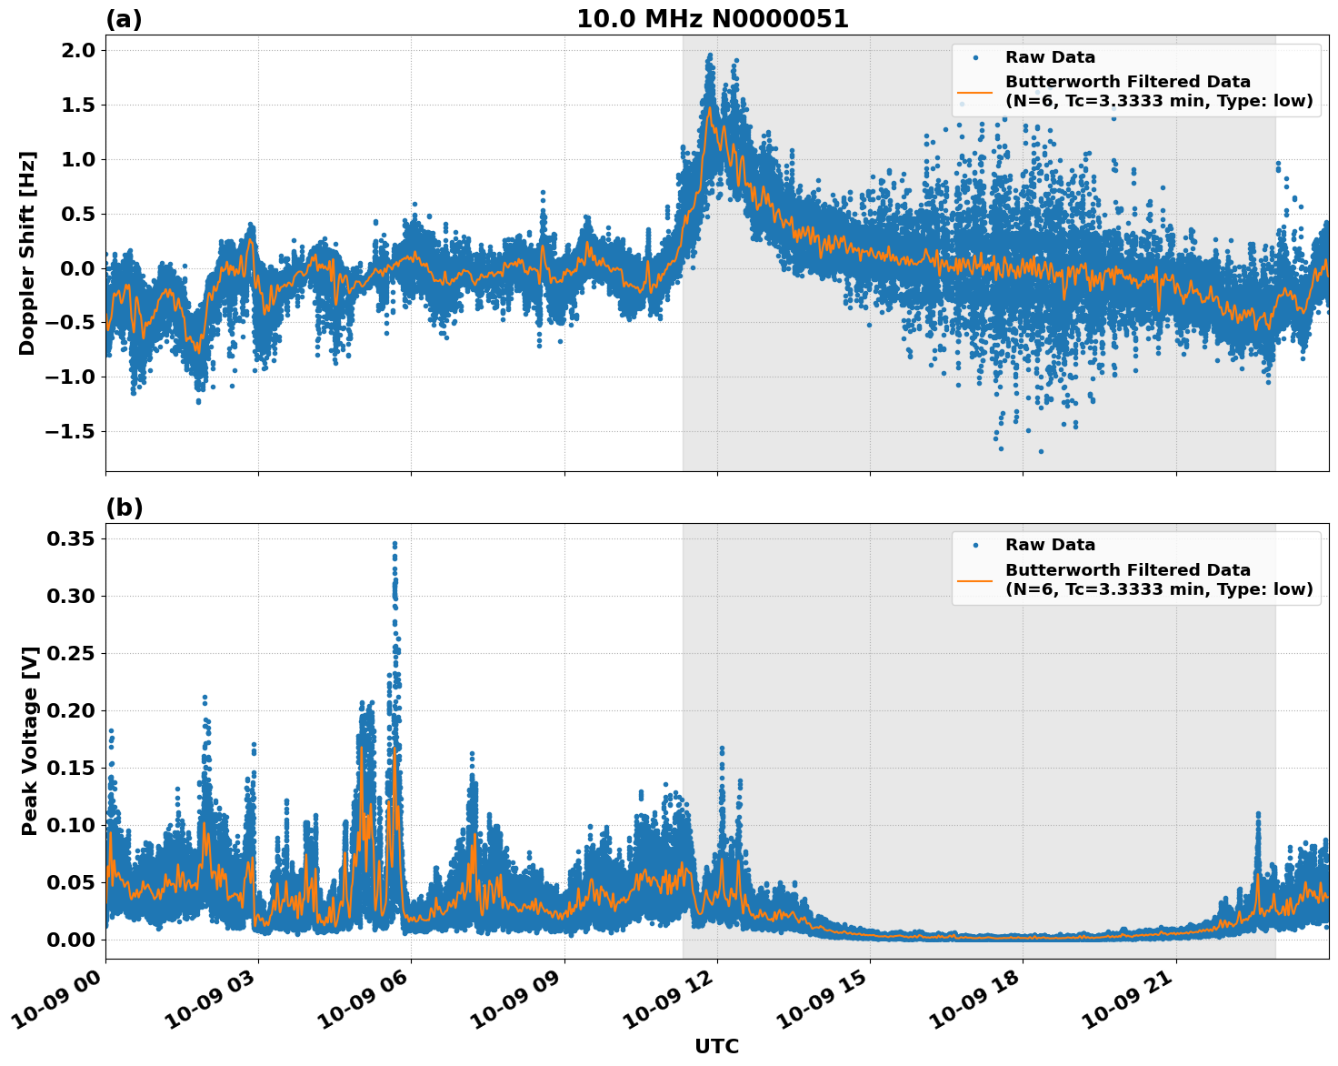Click the −1.5 tick on the Doppler axis

pos(71,431)
